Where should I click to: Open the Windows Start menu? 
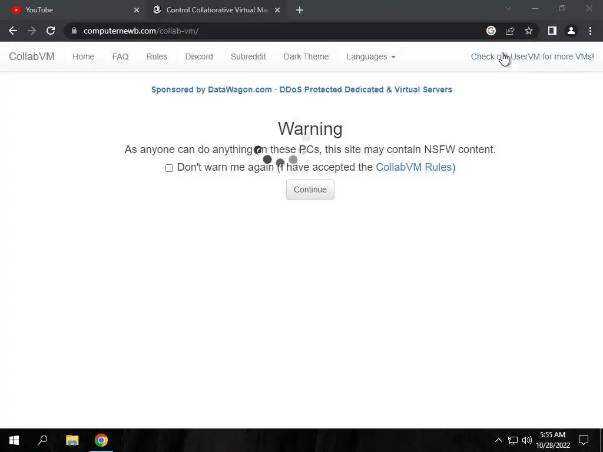coord(14,440)
